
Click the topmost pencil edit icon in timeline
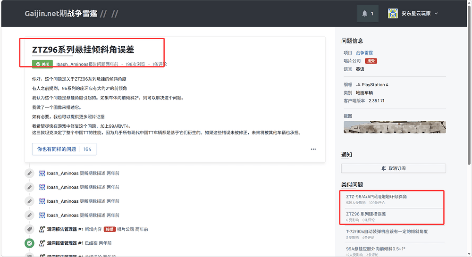tap(30, 173)
